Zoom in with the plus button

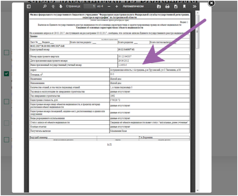tap(117, 6)
